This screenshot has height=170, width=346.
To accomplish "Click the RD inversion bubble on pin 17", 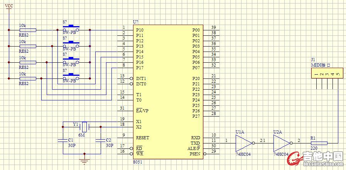I will [132, 148].
